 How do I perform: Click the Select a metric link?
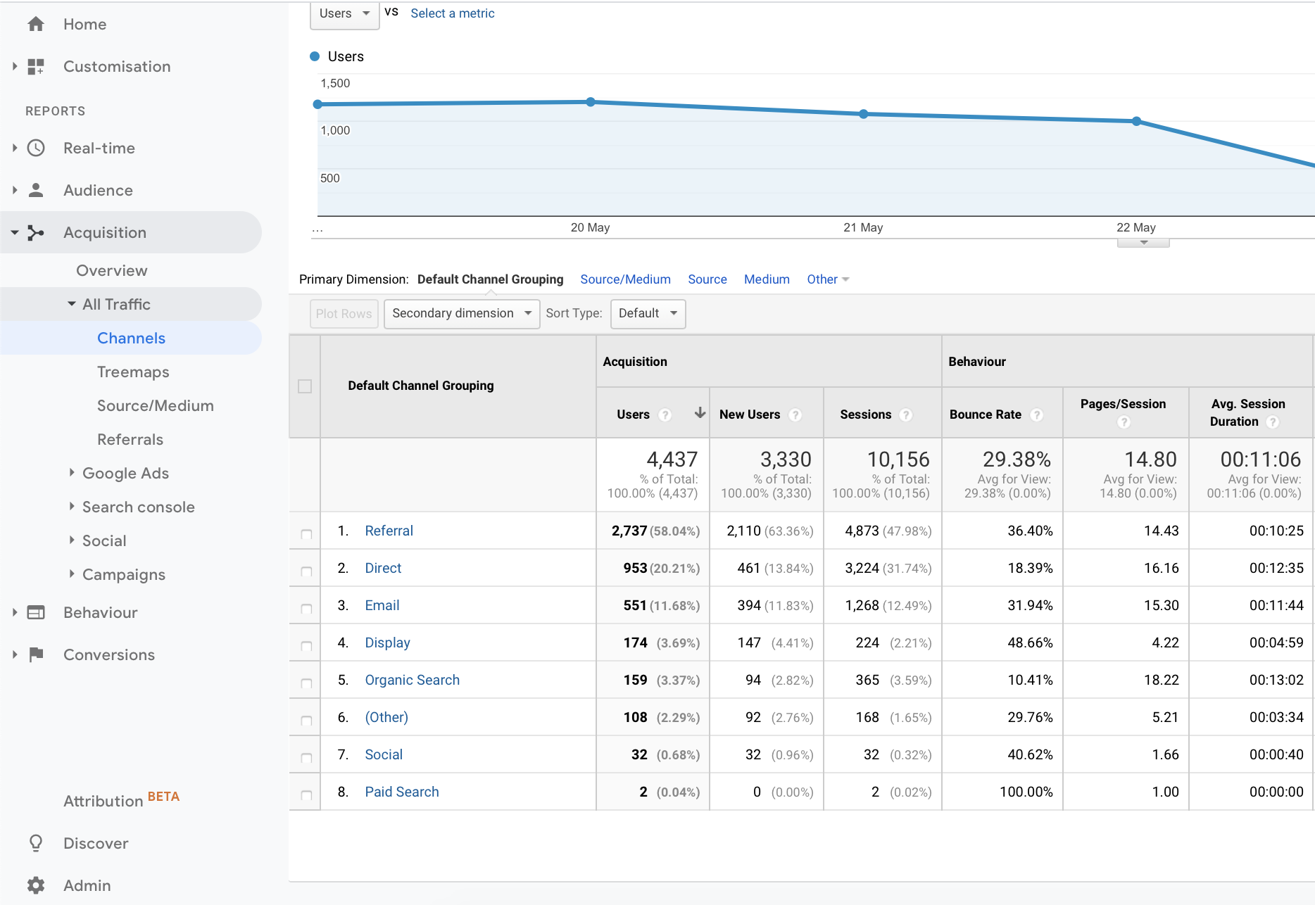click(452, 13)
